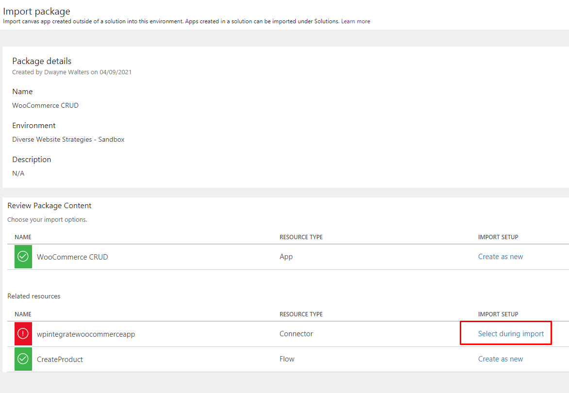Click the App resource type cell
Viewport: 569px width, 393px height.
[x=286, y=257]
